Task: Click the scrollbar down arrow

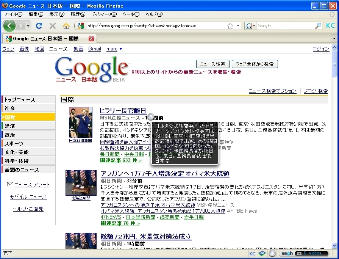Action: click(x=334, y=246)
